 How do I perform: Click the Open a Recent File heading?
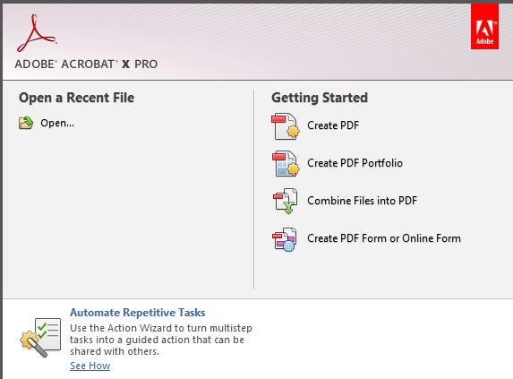(77, 98)
